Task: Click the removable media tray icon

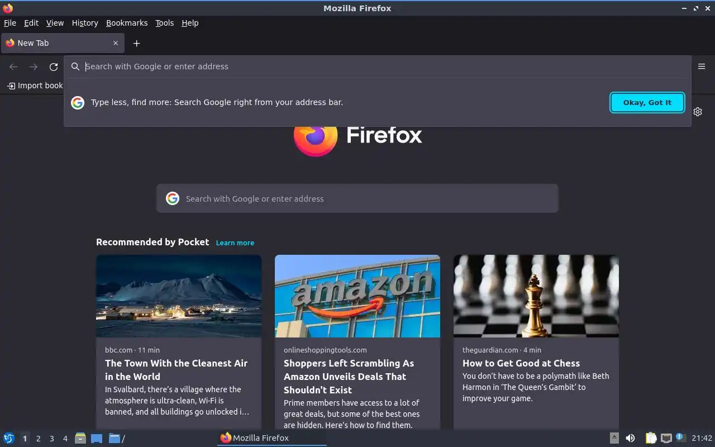Action: [614, 438]
